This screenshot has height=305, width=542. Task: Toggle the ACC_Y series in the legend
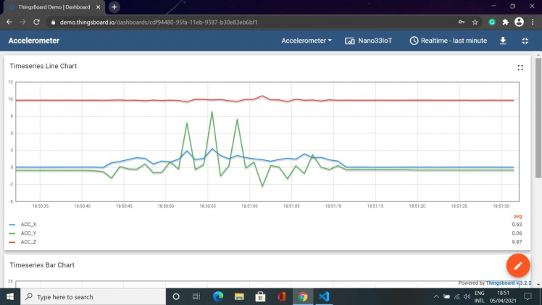[x=28, y=233]
